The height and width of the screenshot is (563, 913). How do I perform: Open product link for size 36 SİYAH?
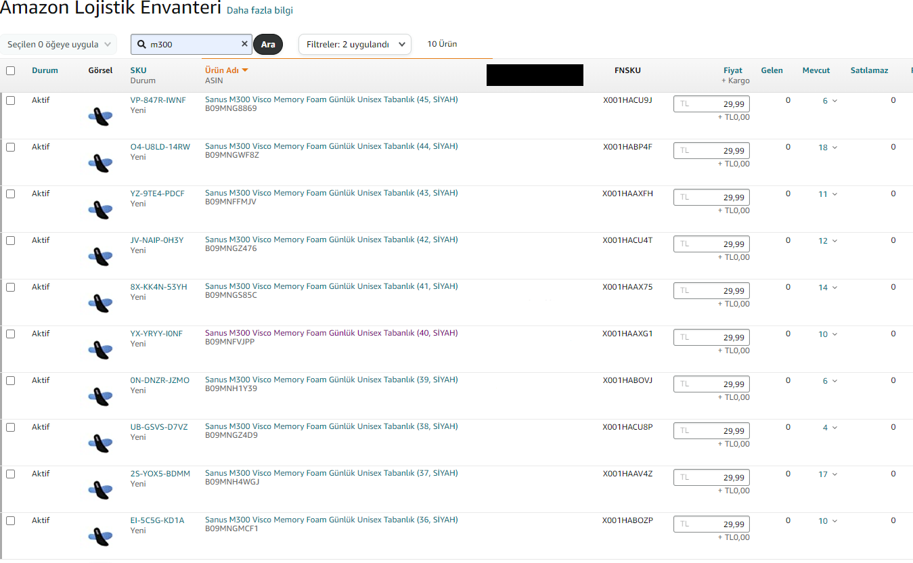coord(332,520)
